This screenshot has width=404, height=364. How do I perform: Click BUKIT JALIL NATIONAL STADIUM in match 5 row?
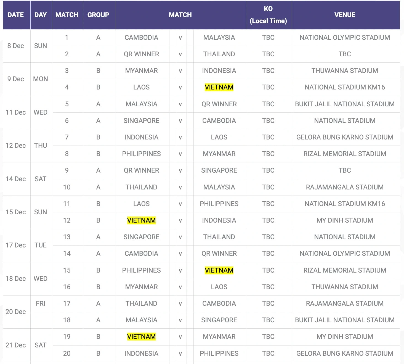pos(345,104)
